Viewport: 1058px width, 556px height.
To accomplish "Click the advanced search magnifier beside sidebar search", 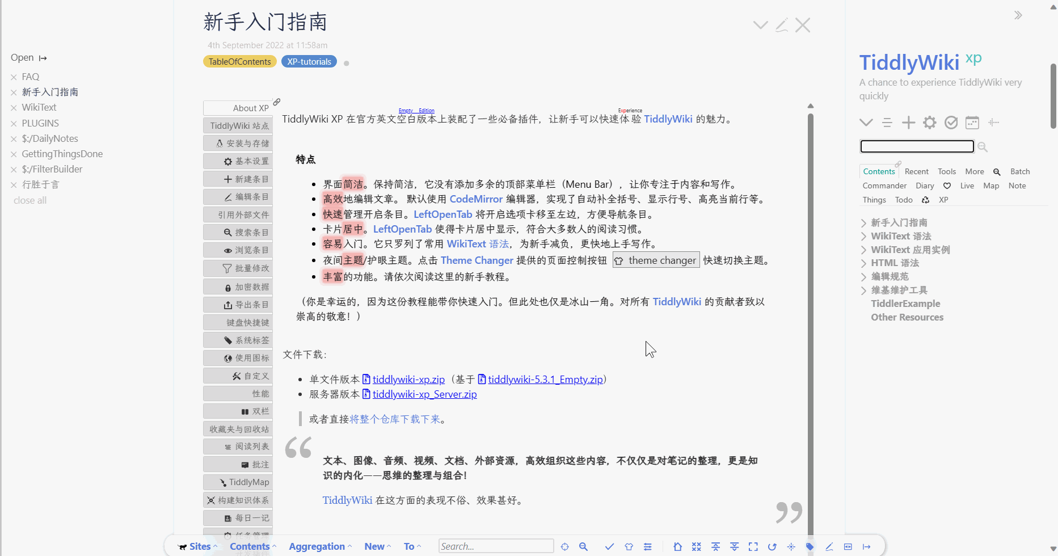I will point(983,147).
